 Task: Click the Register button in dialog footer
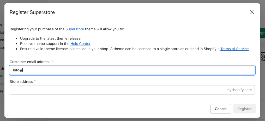(244, 109)
